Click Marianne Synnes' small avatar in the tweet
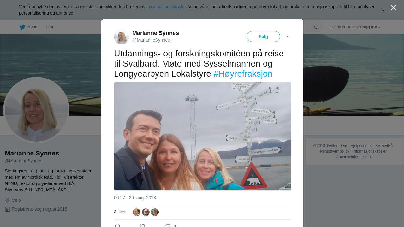This screenshot has width=404, height=227. (122, 37)
